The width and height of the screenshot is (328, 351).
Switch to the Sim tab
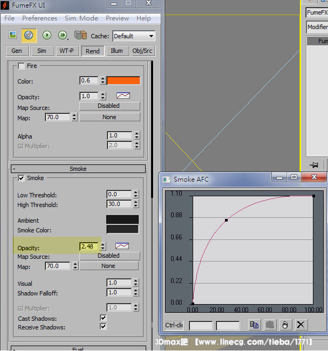coord(42,51)
